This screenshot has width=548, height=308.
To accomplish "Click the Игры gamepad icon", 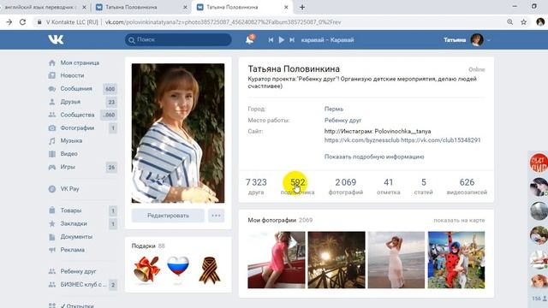I will click(x=52, y=167).
